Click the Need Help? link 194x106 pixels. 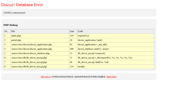[x=111, y=77]
